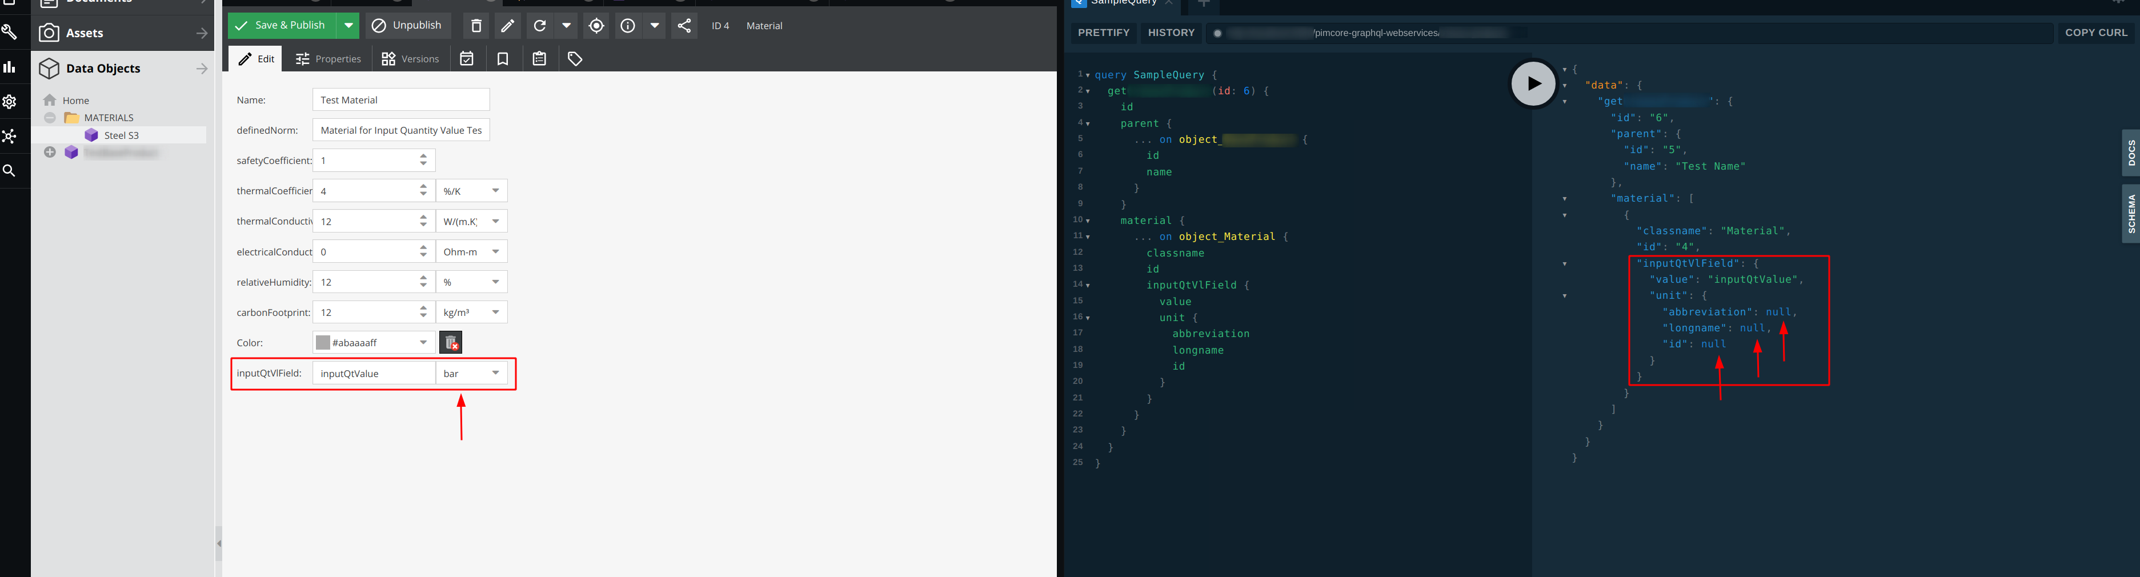This screenshot has width=2140, height=577.
Task: Open the scheduling panel with the calendar icon
Action: pos(467,58)
